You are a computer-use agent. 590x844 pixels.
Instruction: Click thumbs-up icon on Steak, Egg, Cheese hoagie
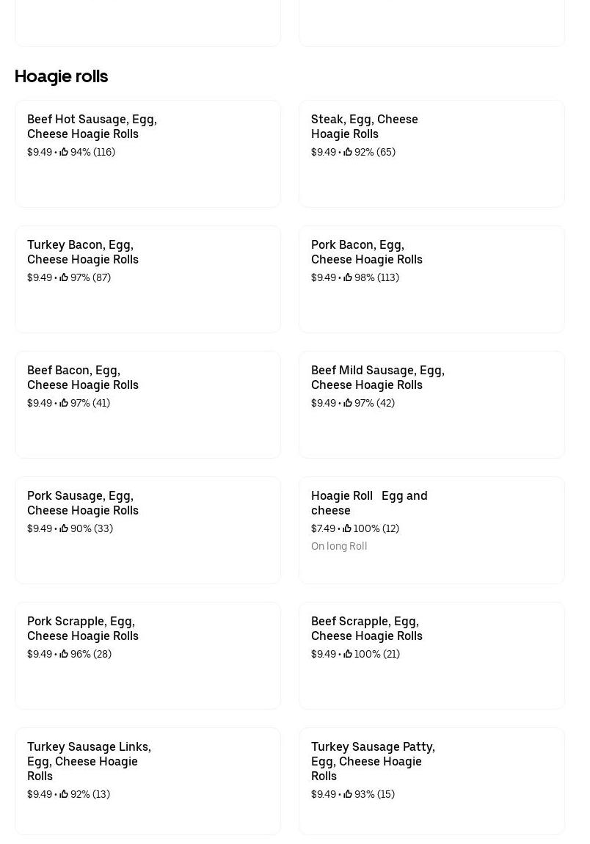tap(348, 152)
